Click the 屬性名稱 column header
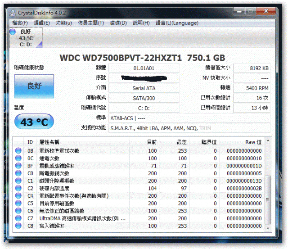The image size is (288, 249). 83,142
